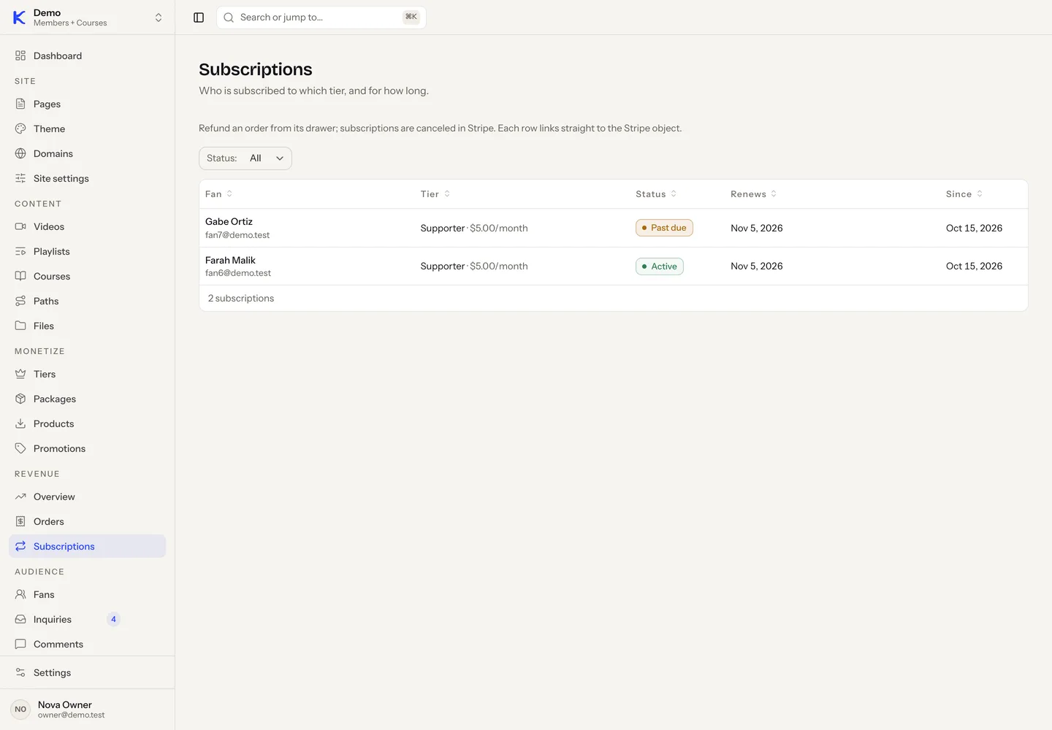
Task: Open Farah Malik subscription row
Action: point(614,266)
